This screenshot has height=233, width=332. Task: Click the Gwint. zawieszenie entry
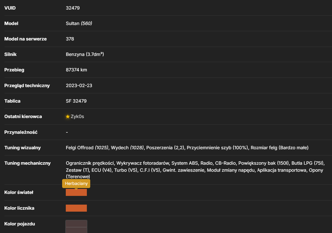point(183,170)
